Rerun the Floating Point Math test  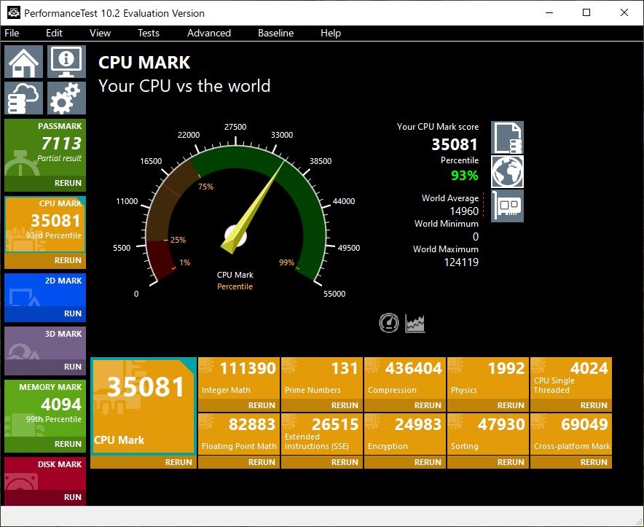coord(262,462)
